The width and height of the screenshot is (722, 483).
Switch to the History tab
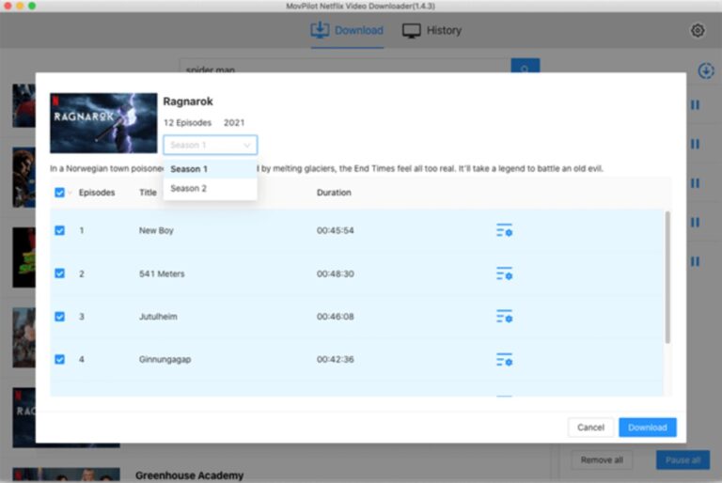[x=432, y=30]
